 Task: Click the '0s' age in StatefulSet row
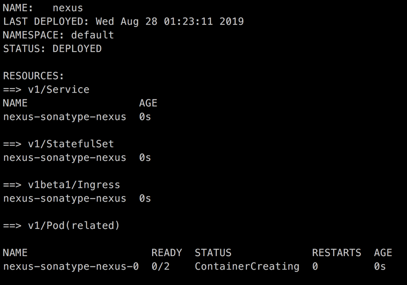point(145,158)
